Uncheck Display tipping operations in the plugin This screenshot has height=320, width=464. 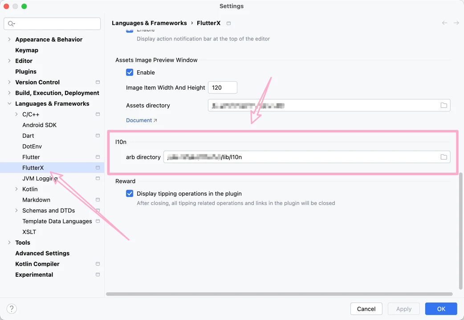pos(130,193)
